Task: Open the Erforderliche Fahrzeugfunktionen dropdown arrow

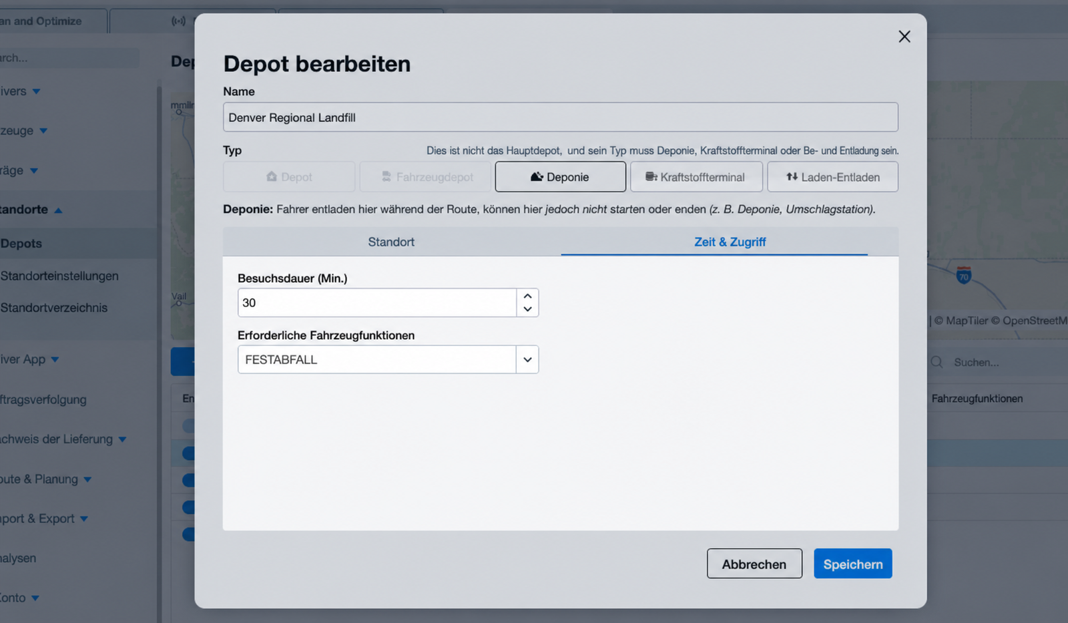Action: click(x=527, y=359)
